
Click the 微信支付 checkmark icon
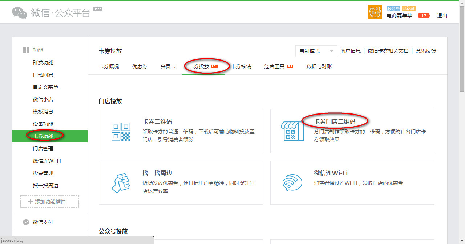pyautogui.click(x=26, y=222)
